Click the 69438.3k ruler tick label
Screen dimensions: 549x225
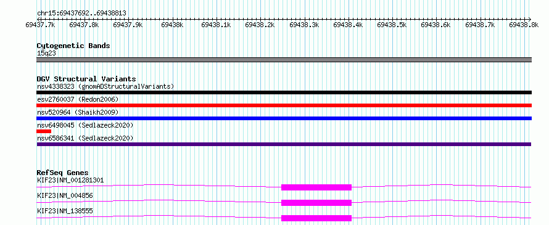pos(304,25)
